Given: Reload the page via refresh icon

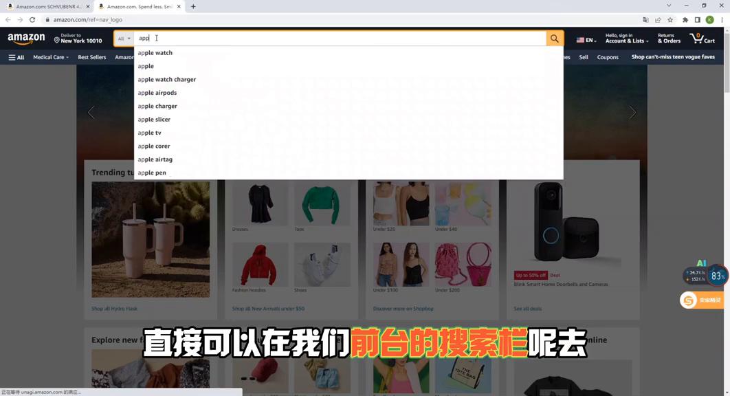Looking at the screenshot, I should [32, 20].
